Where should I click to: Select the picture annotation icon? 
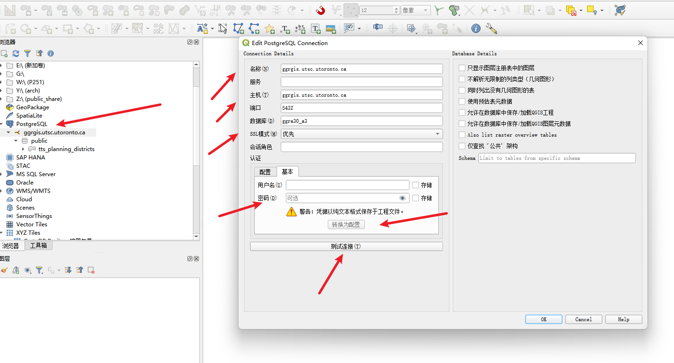(x=331, y=29)
